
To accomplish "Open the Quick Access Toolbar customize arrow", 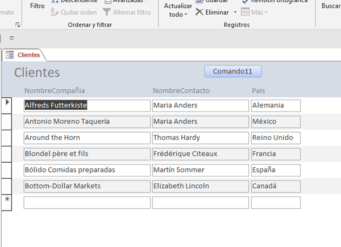I will coord(11,38).
